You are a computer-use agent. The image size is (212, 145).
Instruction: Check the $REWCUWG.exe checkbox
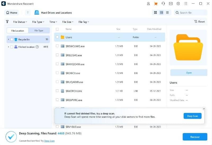57,46
